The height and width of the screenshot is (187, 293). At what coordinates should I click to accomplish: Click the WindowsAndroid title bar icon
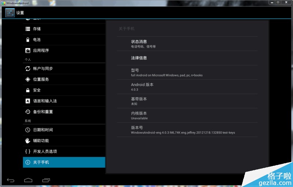click(x=4, y=3)
